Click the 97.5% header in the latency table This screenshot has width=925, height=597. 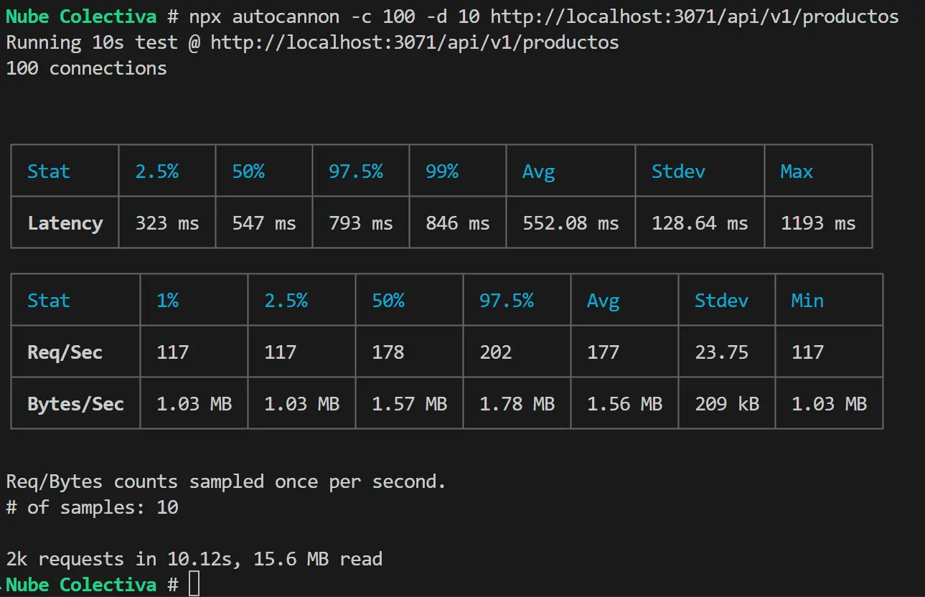pyautogui.click(x=356, y=171)
